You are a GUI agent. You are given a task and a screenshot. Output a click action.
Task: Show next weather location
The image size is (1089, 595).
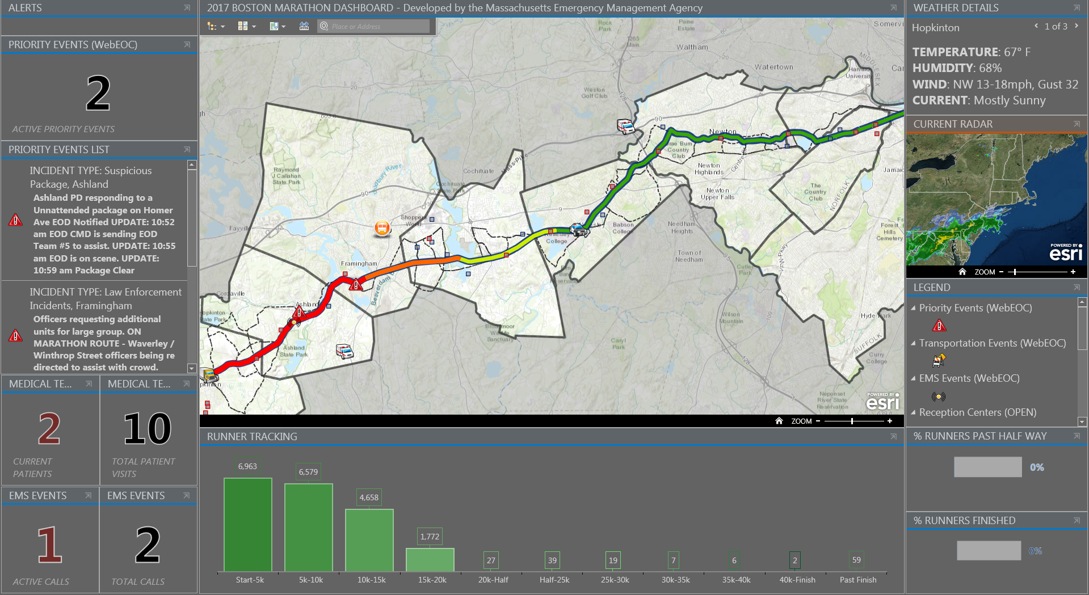(1076, 26)
